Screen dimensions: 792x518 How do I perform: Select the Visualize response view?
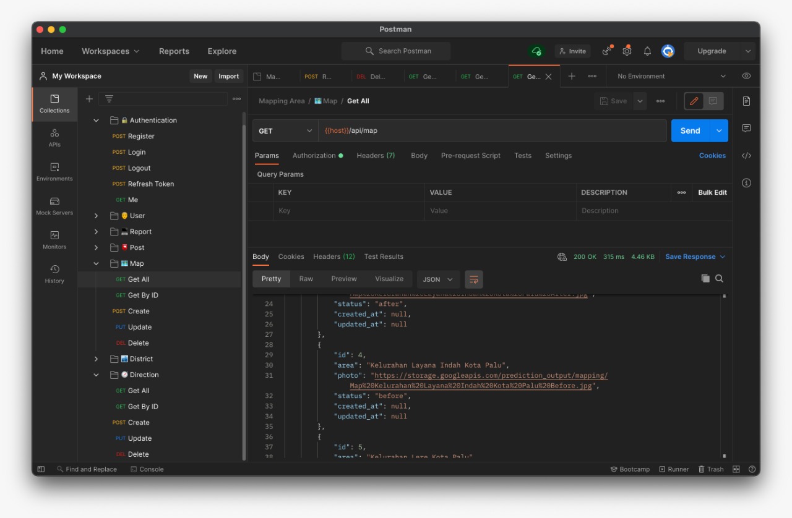(389, 279)
